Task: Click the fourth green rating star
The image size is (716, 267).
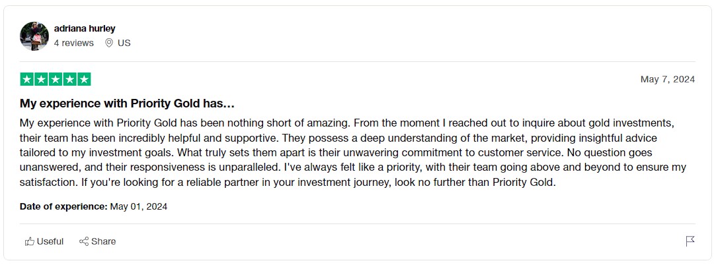Action: pyautogui.click(x=69, y=79)
